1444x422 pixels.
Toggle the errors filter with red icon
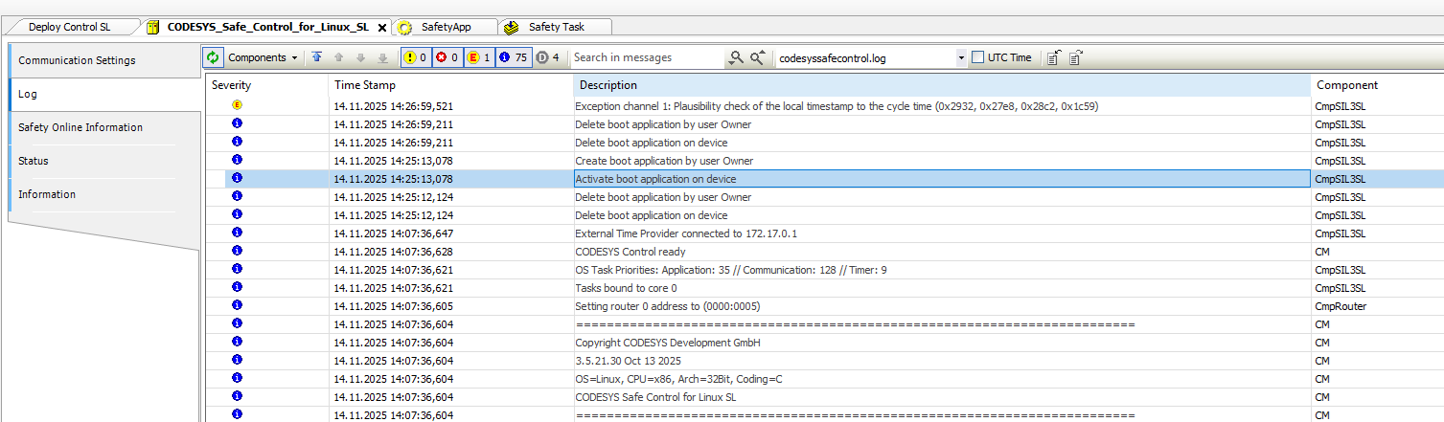pyautogui.click(x=447, y=58)
